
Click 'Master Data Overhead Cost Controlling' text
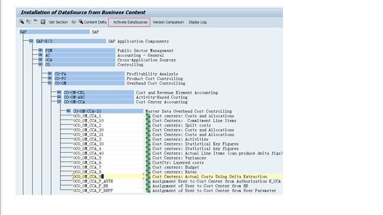[189, 111]
